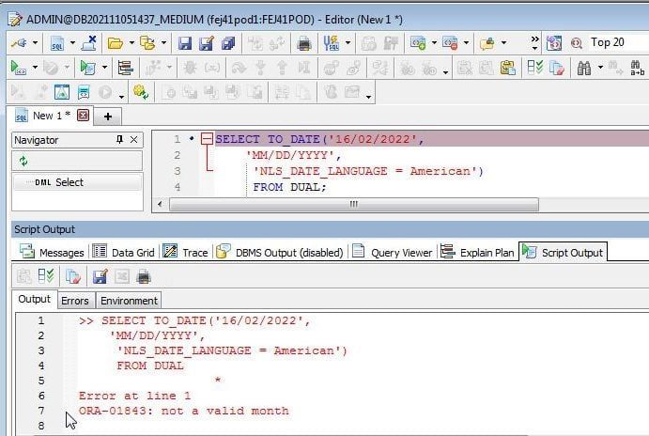The height and width of the screenshot is (436, 649).
Task: Open the Errors sub-tab
Action: click(x=75, y=301)
